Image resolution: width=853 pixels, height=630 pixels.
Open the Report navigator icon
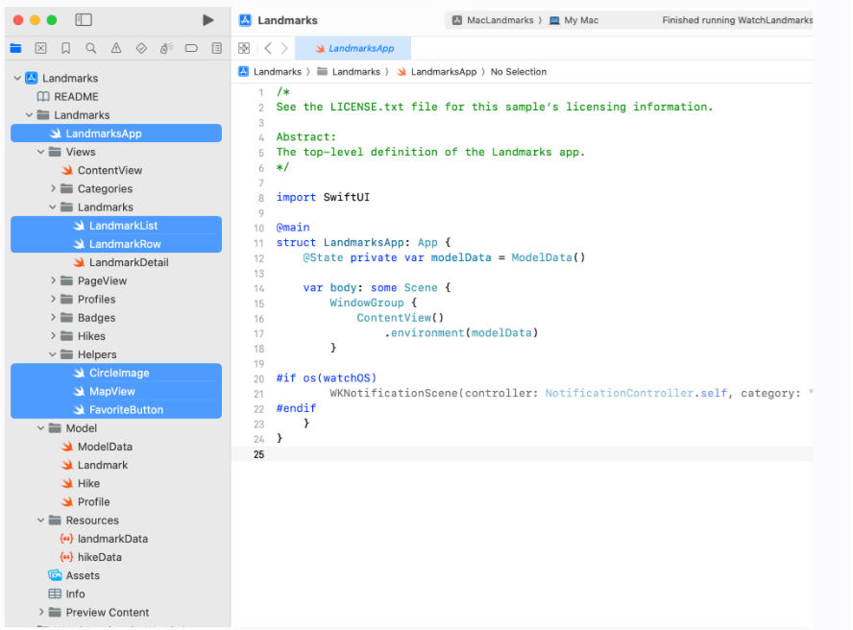216,48
